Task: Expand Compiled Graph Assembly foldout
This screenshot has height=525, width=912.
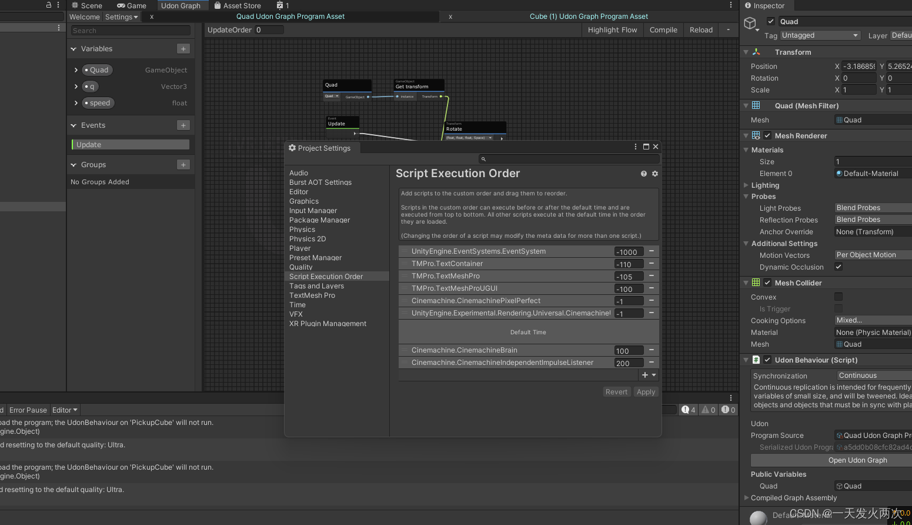Action: (746, 498)
